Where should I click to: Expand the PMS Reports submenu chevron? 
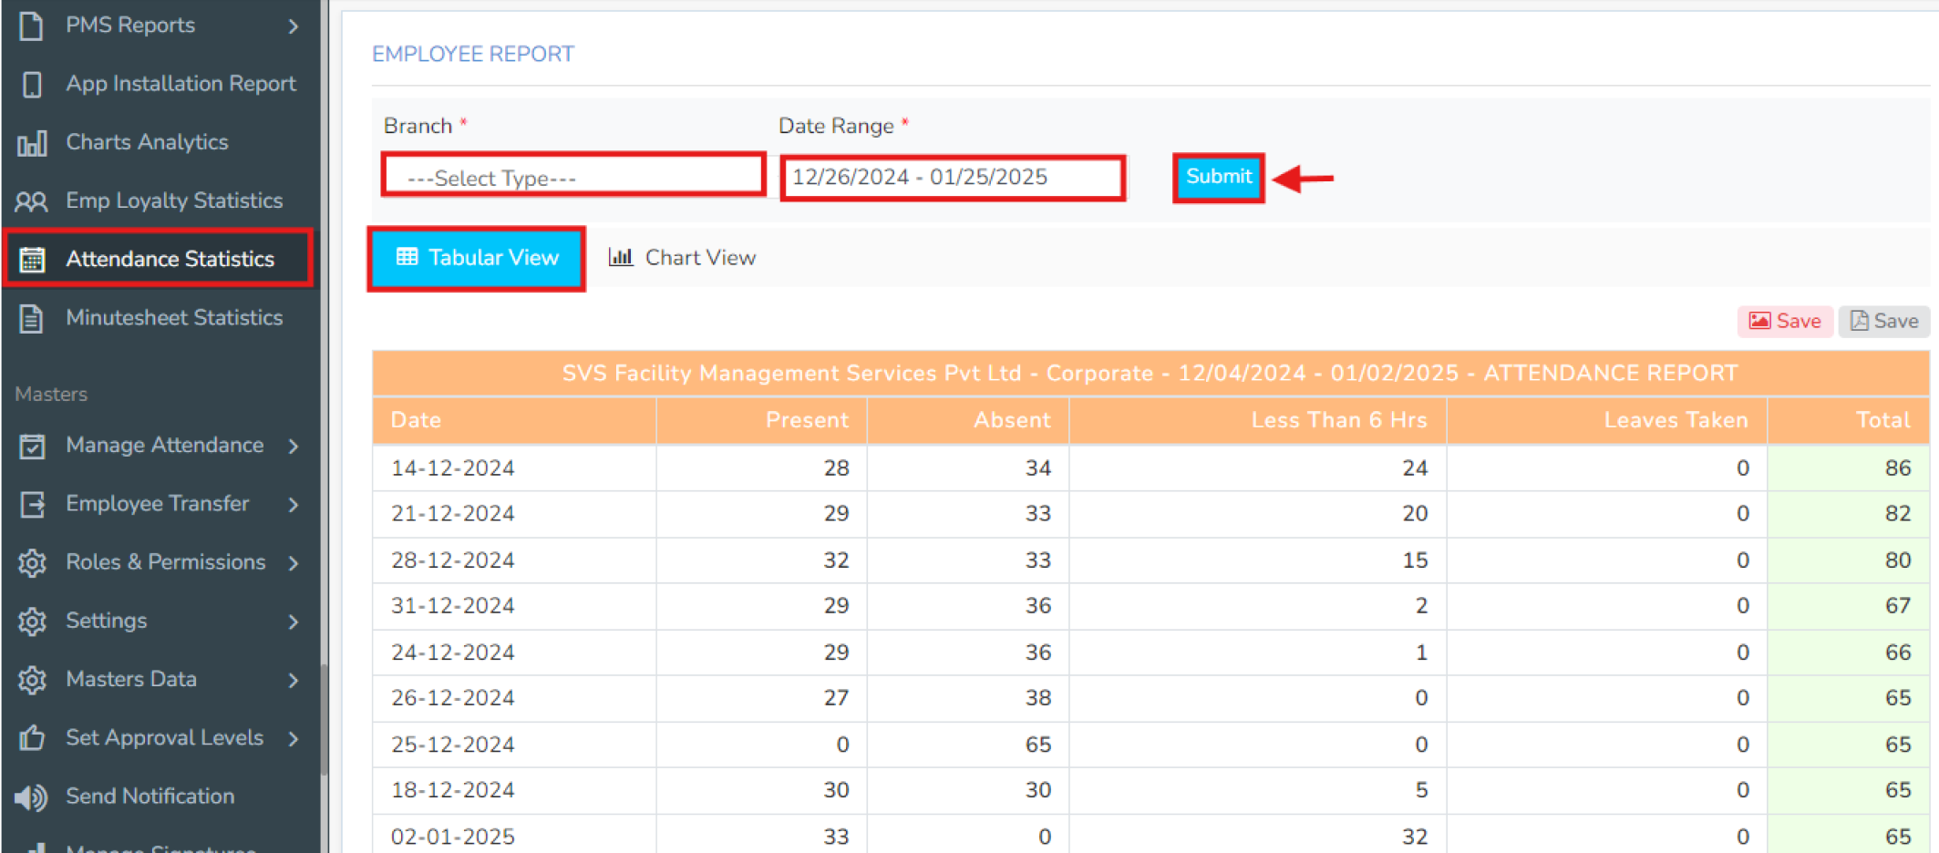(x=294, y=26)
